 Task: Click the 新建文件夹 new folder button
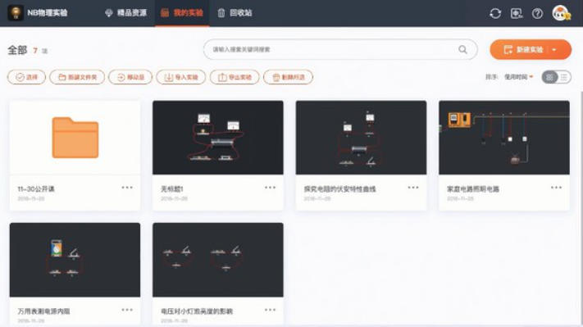77,77
